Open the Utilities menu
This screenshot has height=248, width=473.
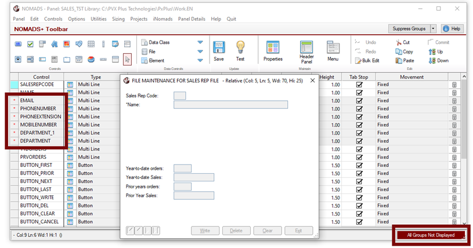coord(98,19)
